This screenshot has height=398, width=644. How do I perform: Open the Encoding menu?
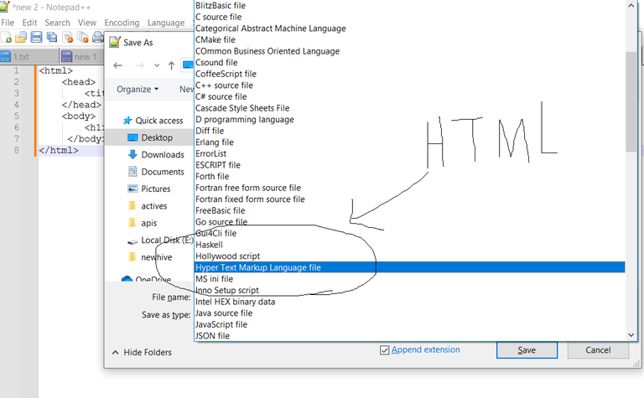122,23
